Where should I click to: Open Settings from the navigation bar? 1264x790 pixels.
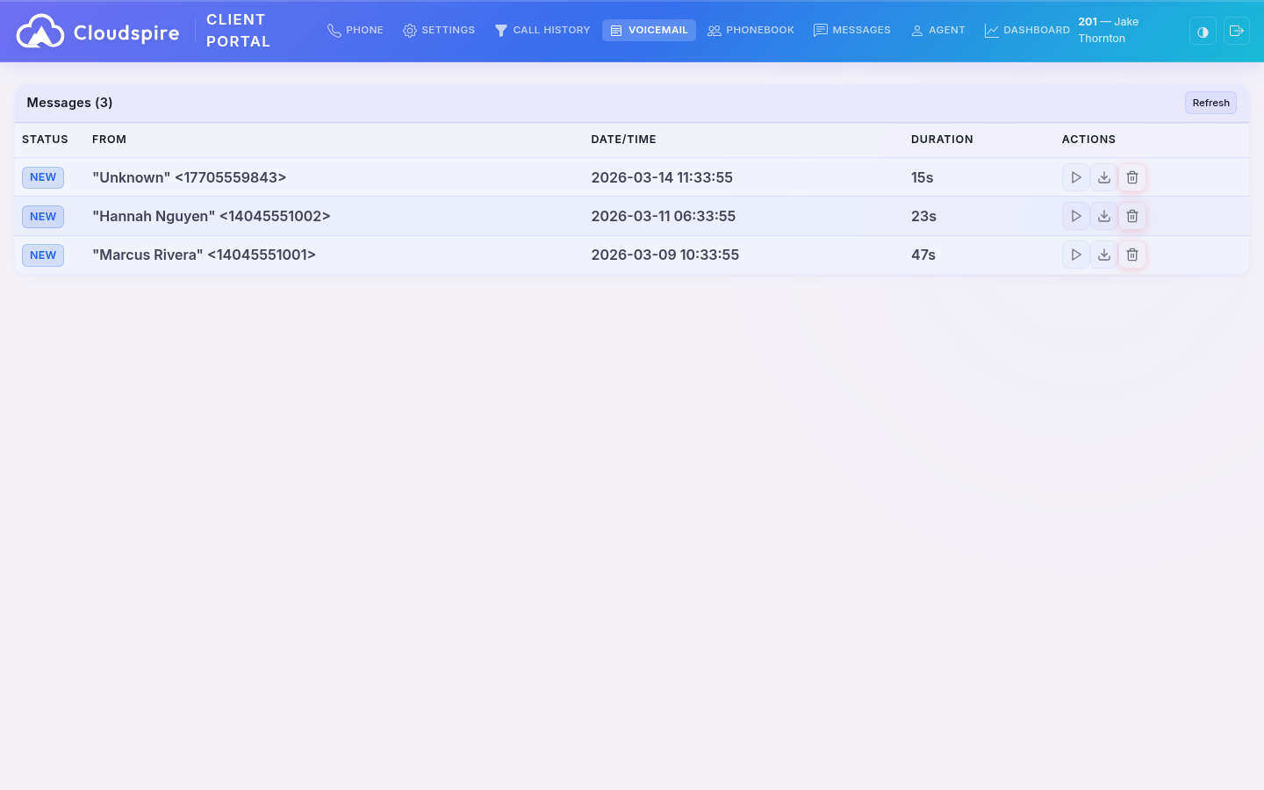(x=439, y=30)
